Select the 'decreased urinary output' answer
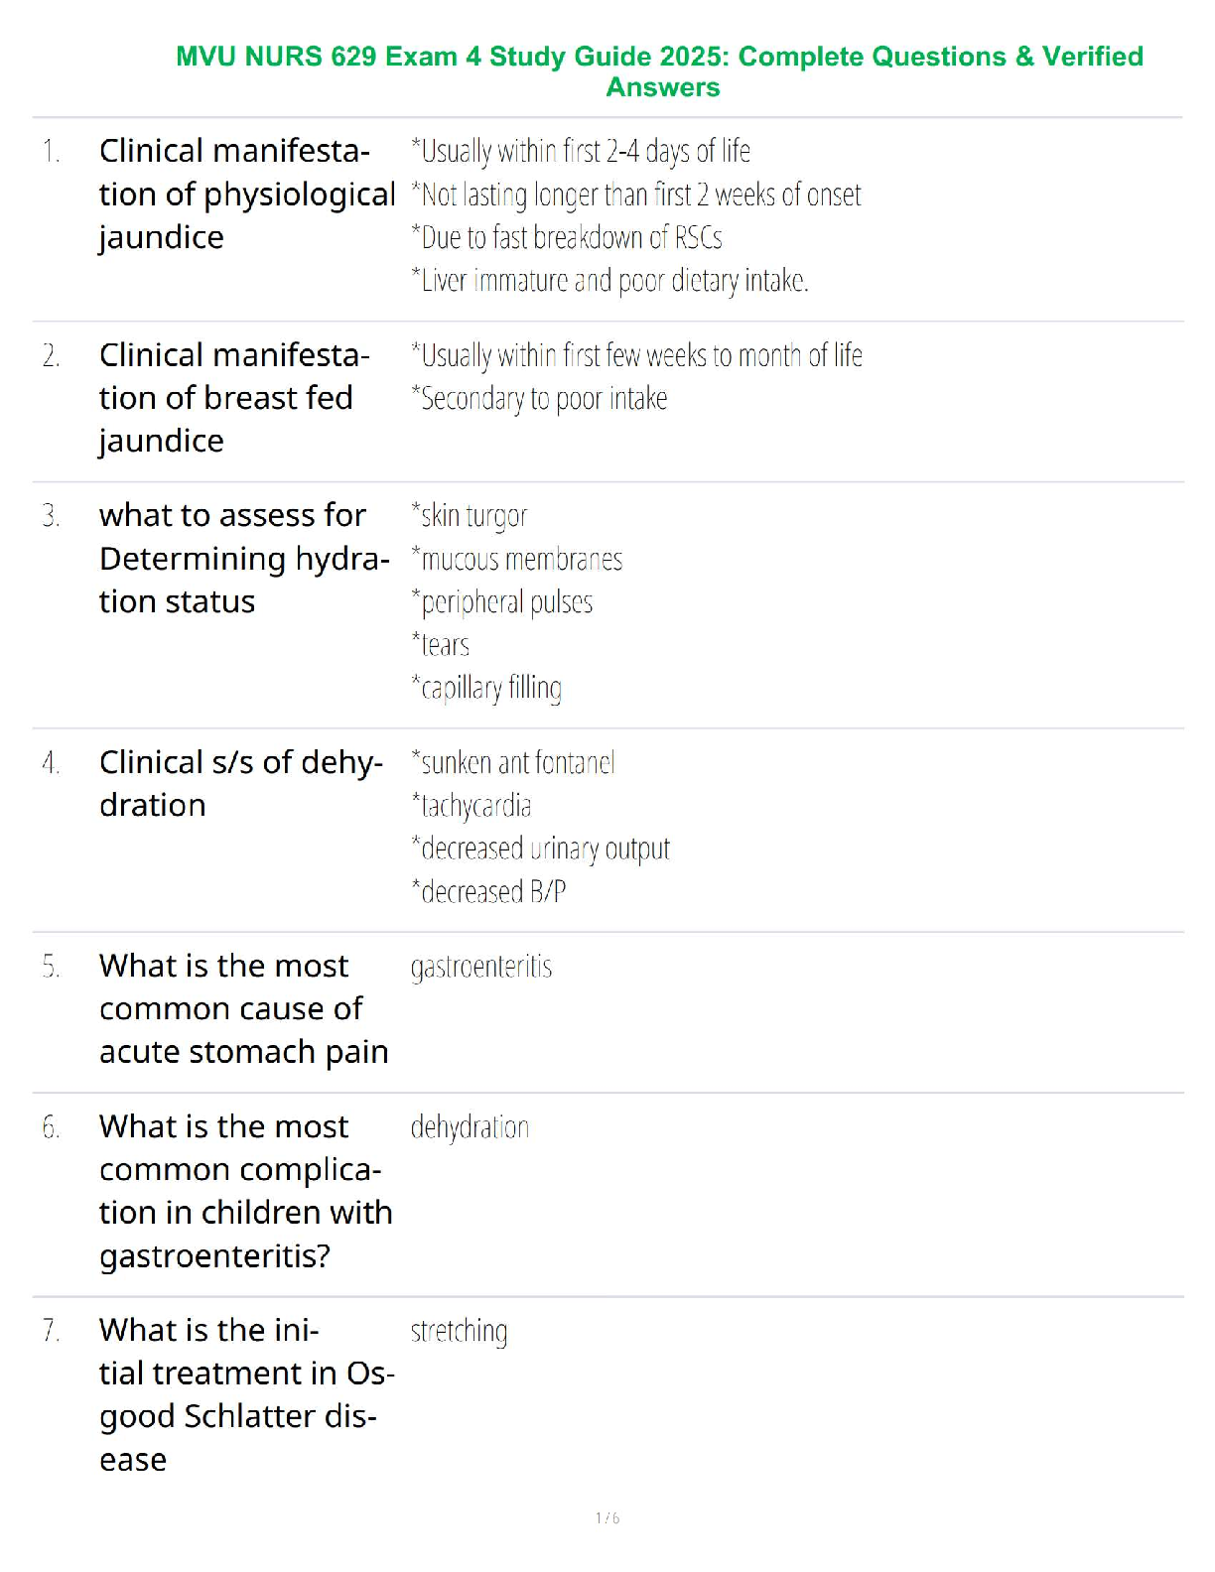Viewport: 1215px width, 1572px height. pos(541,849)
